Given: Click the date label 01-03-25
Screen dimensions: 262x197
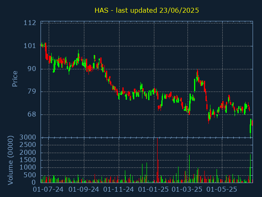Looking at the screenshot, I should coord(187,190).
